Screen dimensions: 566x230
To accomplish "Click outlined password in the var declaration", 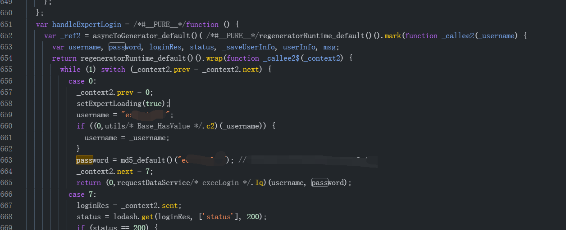I will click(x=125, y=47).
